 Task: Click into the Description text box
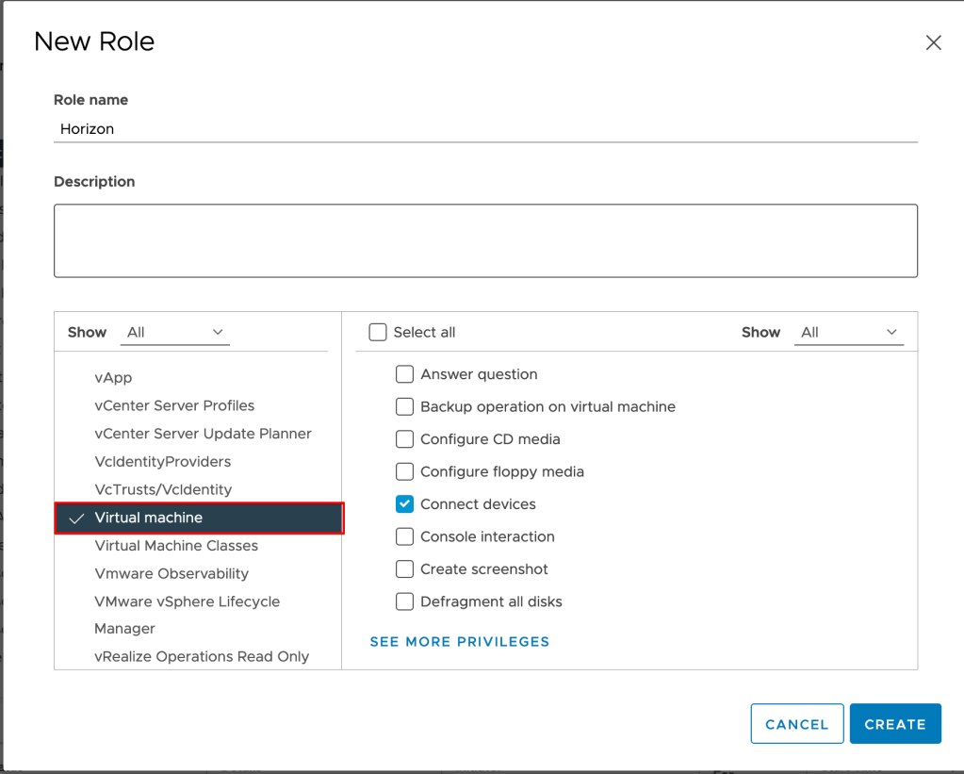485,240
